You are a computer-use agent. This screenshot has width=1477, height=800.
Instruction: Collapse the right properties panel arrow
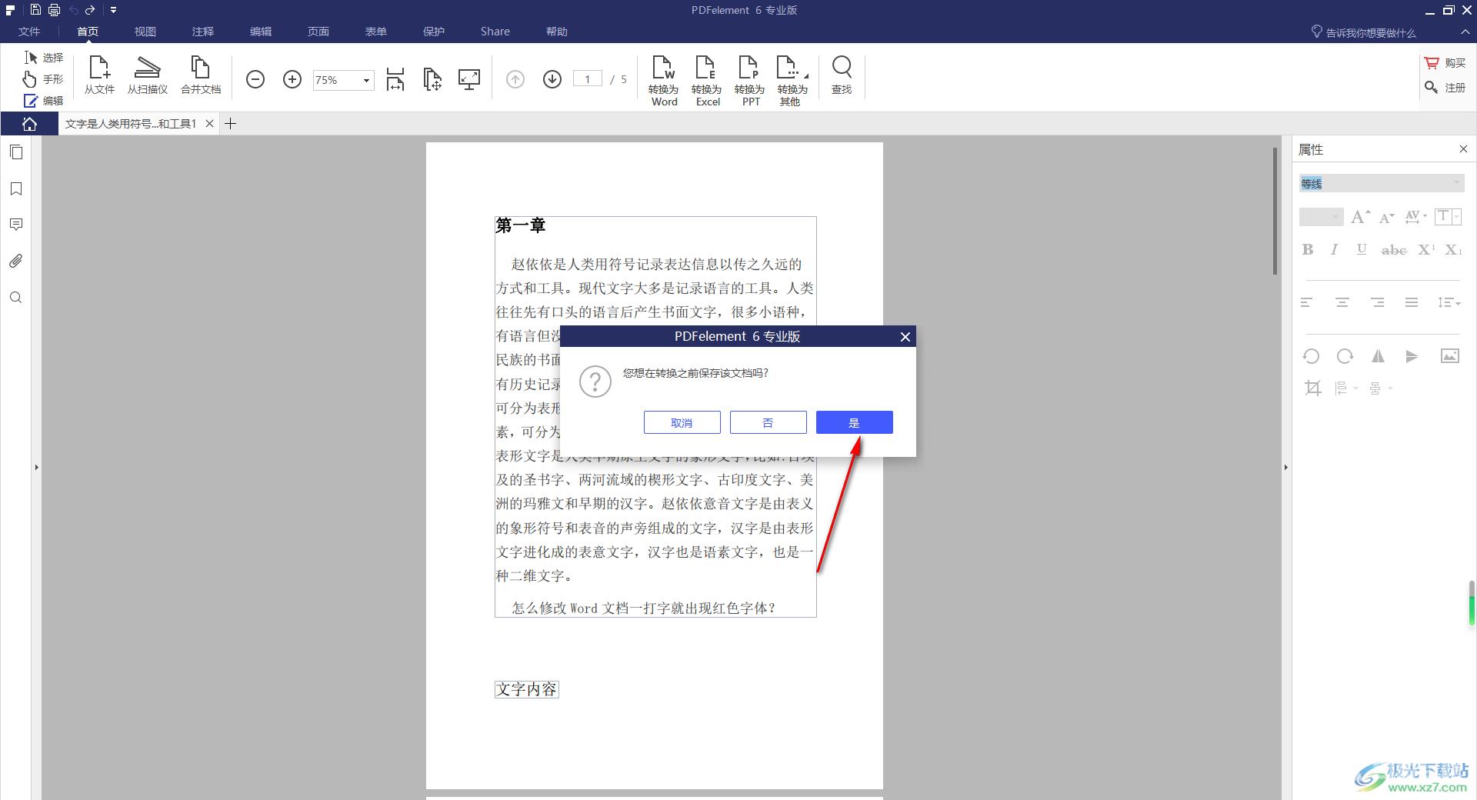[x=1285, y=467]
